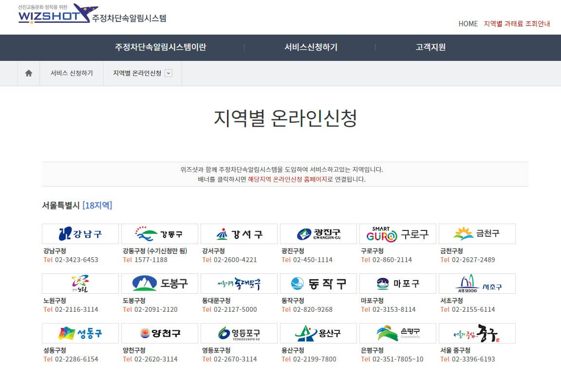The height and width of the screenshot is (380, 561).
Task: Open 노원 district logo banner
Action: click(x=80, y=284)
